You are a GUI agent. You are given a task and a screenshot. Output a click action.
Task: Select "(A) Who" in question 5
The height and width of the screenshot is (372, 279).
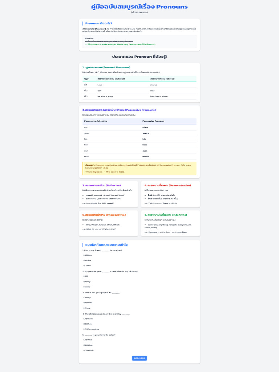tap(88, 340)
